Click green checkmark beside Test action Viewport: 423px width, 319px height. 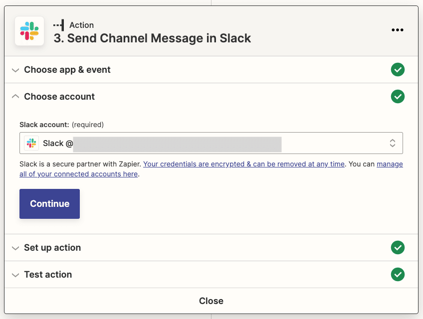pyautogui.click(x=398, y=275)
